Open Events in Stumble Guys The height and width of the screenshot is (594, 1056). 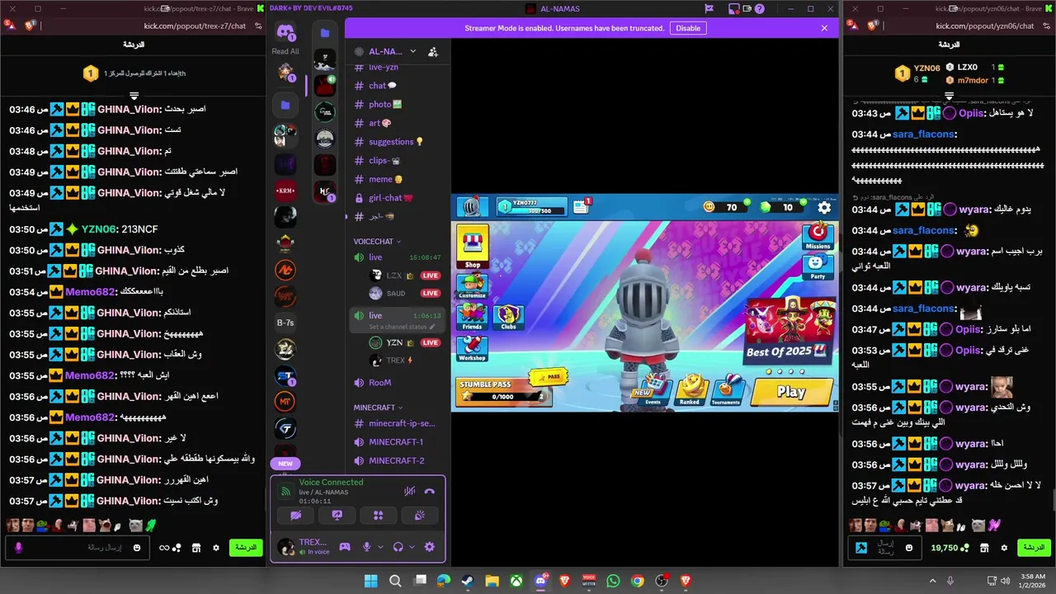click(653, 389)
